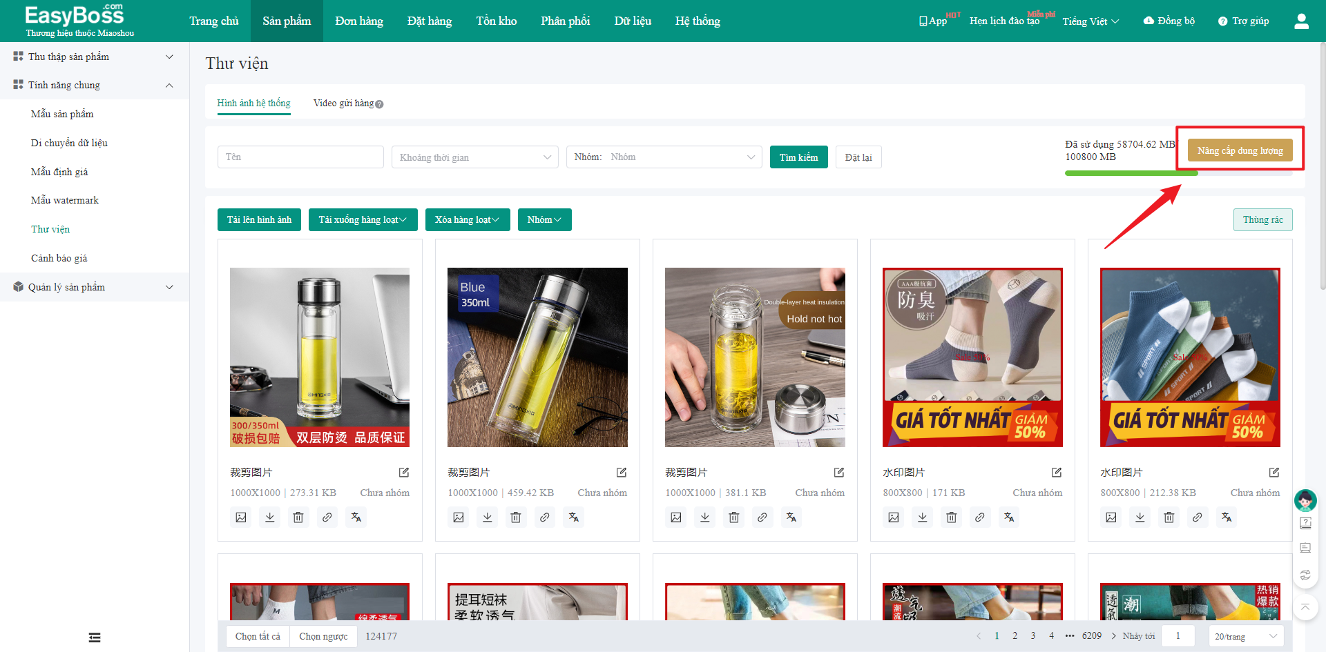
Task: Open image editor for the 459.42 KB image
Action: [459, 517]
